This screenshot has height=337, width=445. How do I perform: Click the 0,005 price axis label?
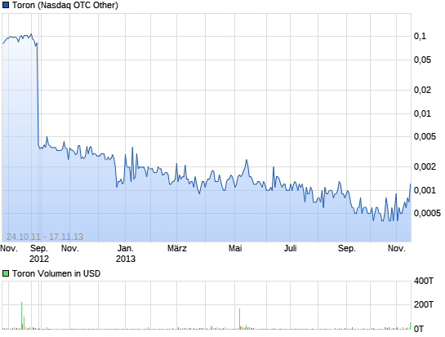[425, 136]
